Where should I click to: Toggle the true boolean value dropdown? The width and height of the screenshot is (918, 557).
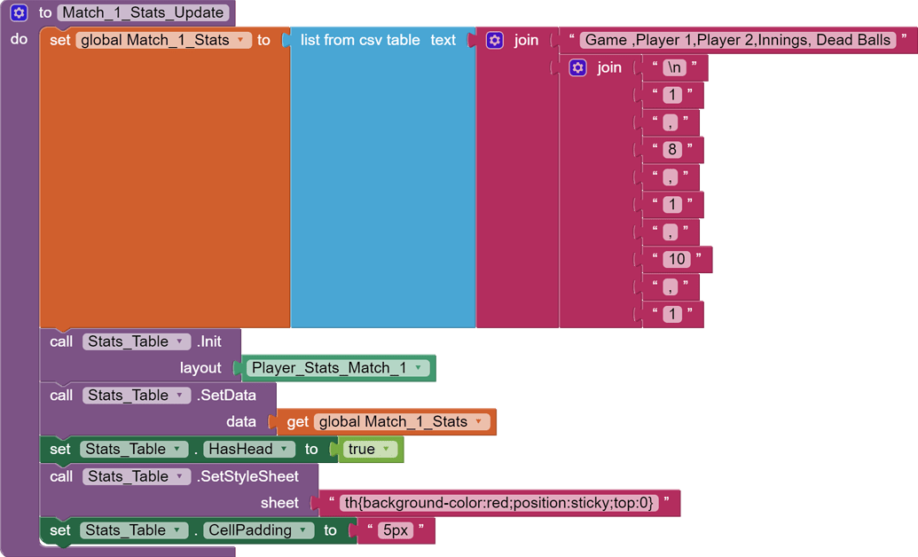coord(386,450)
